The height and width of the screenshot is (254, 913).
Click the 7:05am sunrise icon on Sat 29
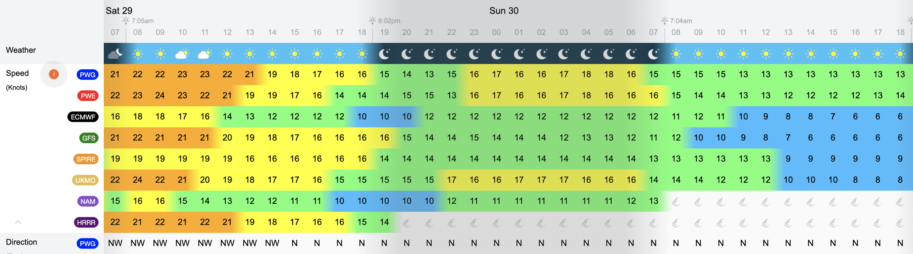[126, 21]
